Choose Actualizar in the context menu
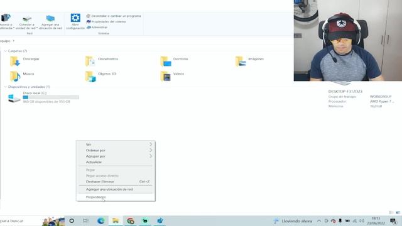 click(x=116, y=162)
